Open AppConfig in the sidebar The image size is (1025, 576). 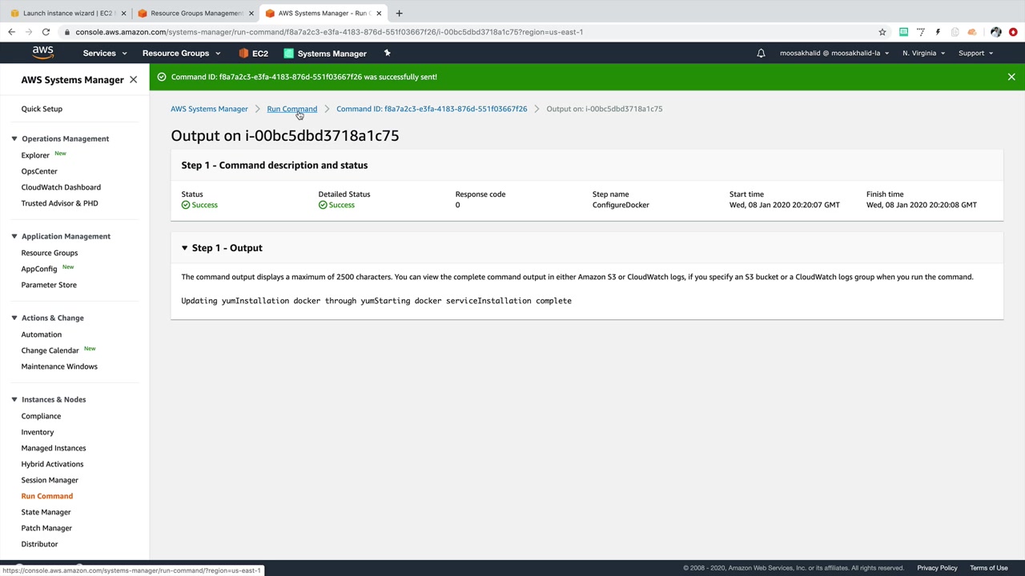[x=39, y=269]
